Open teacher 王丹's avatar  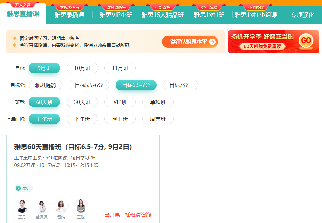22,206
